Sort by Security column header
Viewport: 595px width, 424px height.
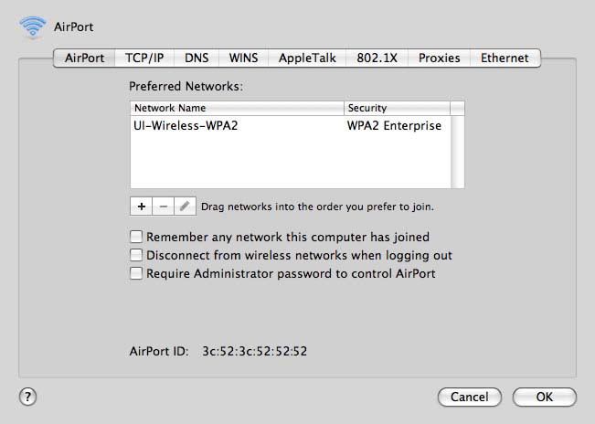pos(397,108)
